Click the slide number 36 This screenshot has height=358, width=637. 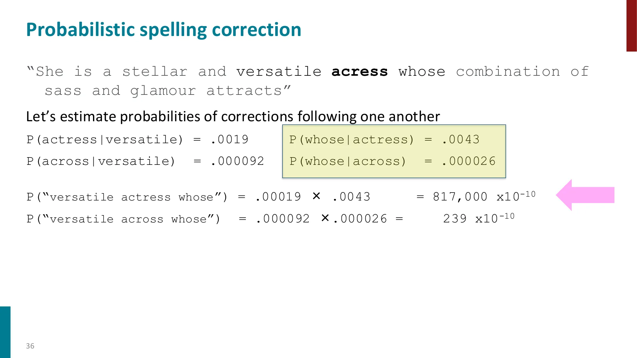coord(30,346)
